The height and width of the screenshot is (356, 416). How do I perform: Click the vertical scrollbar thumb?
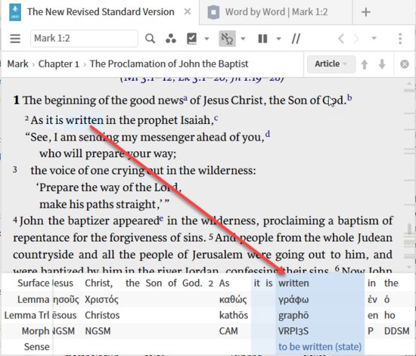click(409, 229)
